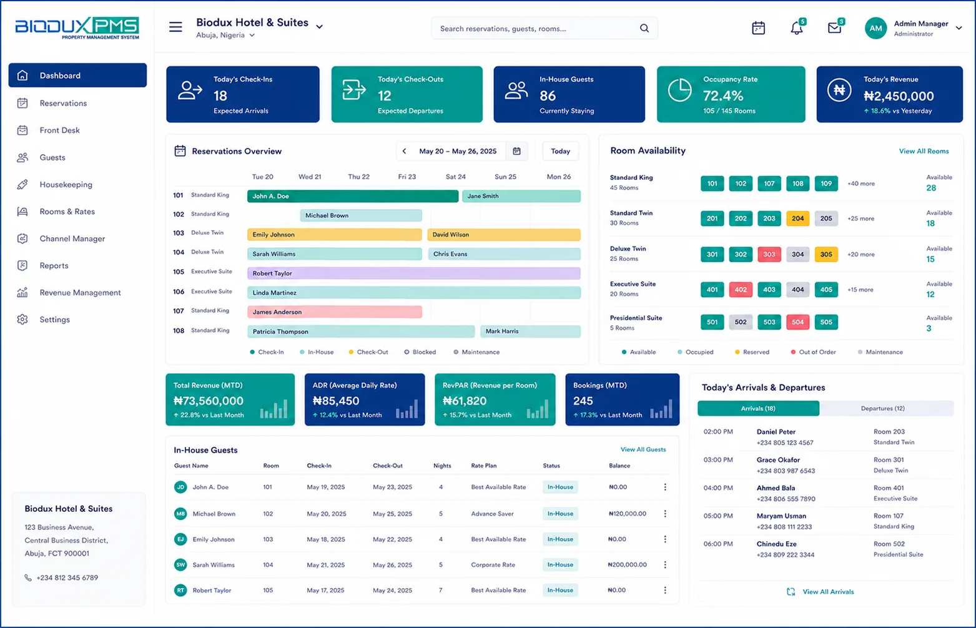Open row options for Robert Taylor
The width and height of the screenshot is (976, 628).
664,590
